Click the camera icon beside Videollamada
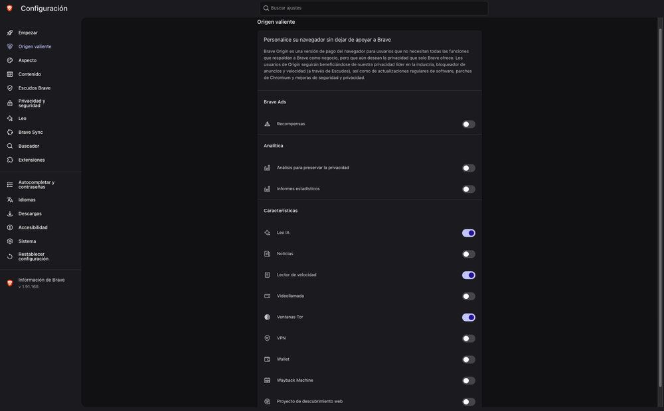This screenshot has width=664, height=411. 267,296
